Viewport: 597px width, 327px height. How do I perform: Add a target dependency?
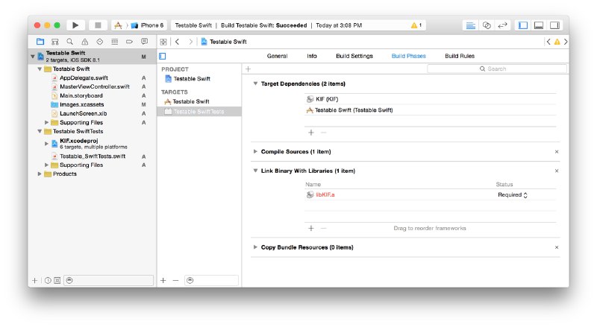[311, 133]
